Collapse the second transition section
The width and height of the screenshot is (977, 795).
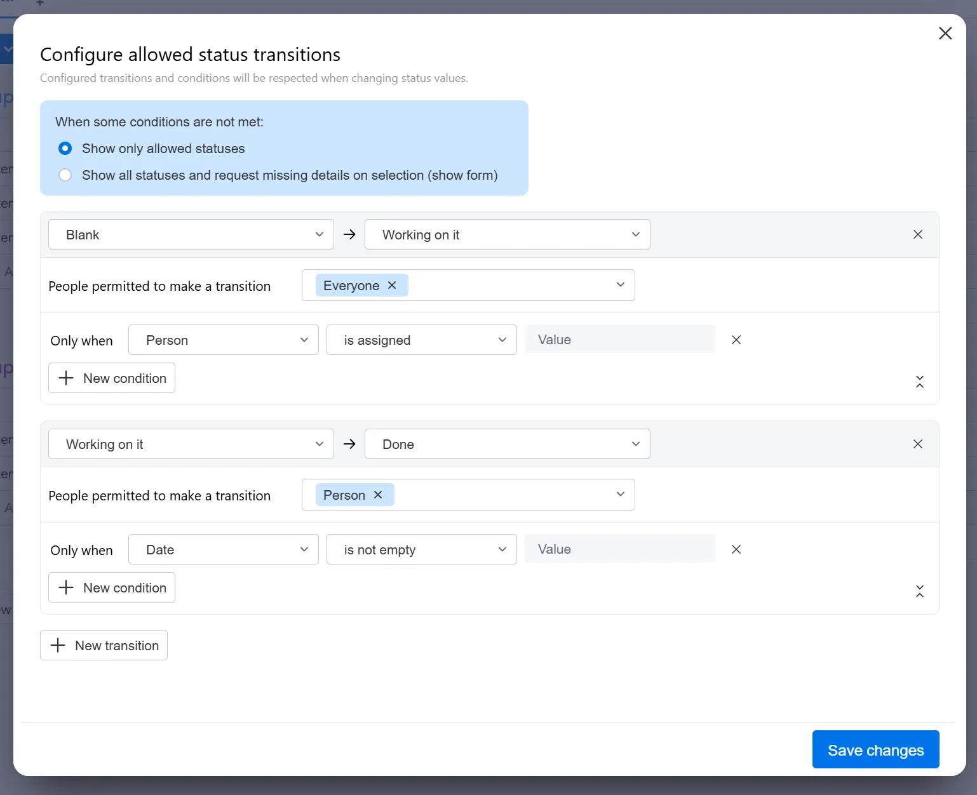pos(919,591)
